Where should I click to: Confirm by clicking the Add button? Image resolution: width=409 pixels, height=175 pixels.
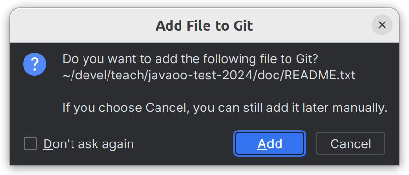(x=270, y=143)
